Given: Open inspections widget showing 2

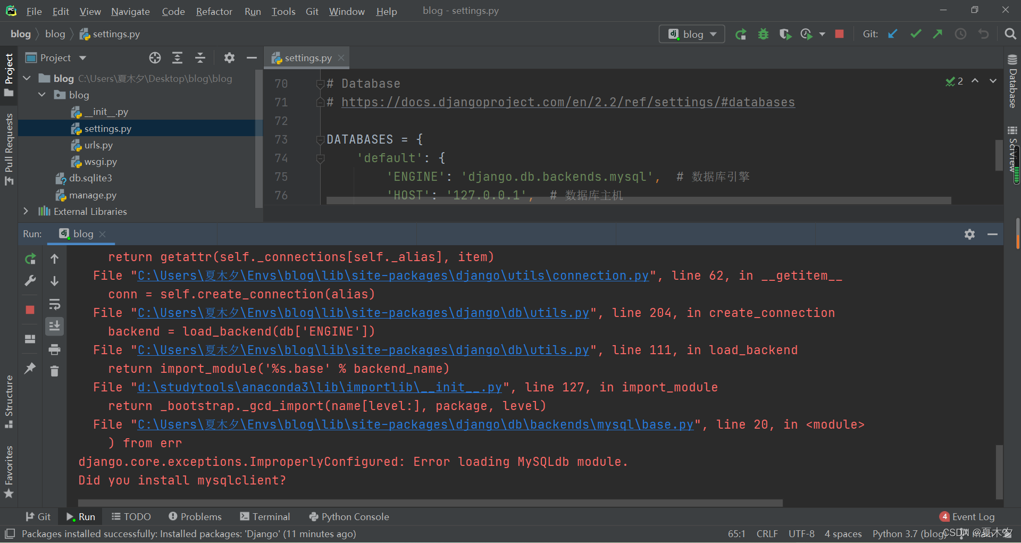Looking at the screenshot, I should coord(955,81).
